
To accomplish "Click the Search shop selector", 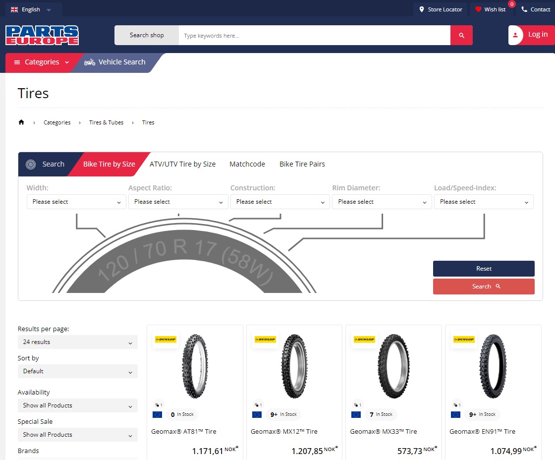I will point(147,35).
